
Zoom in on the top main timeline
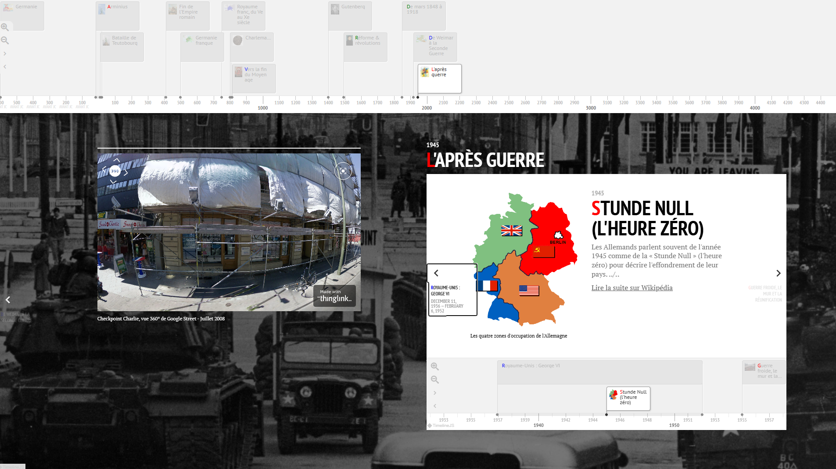pos(5,27)
